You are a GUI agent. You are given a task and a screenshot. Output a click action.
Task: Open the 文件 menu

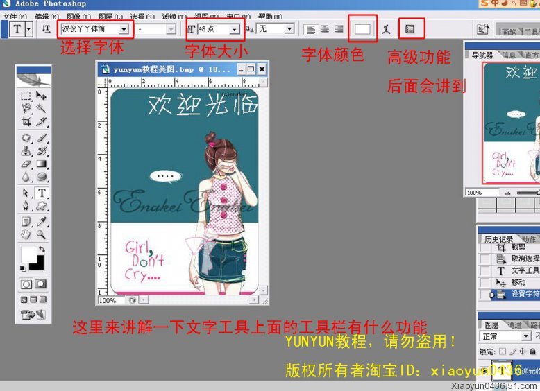[x=15, y=16]
